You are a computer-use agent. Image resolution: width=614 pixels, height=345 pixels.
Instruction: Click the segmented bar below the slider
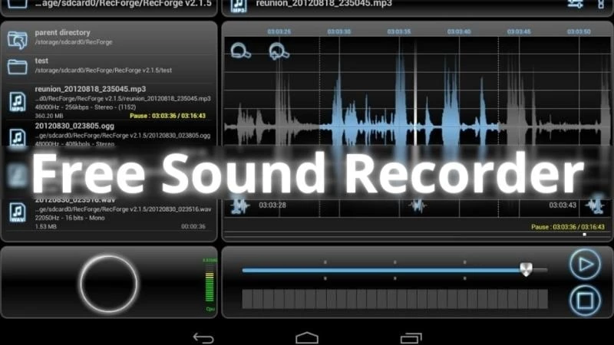click(394, 299)
